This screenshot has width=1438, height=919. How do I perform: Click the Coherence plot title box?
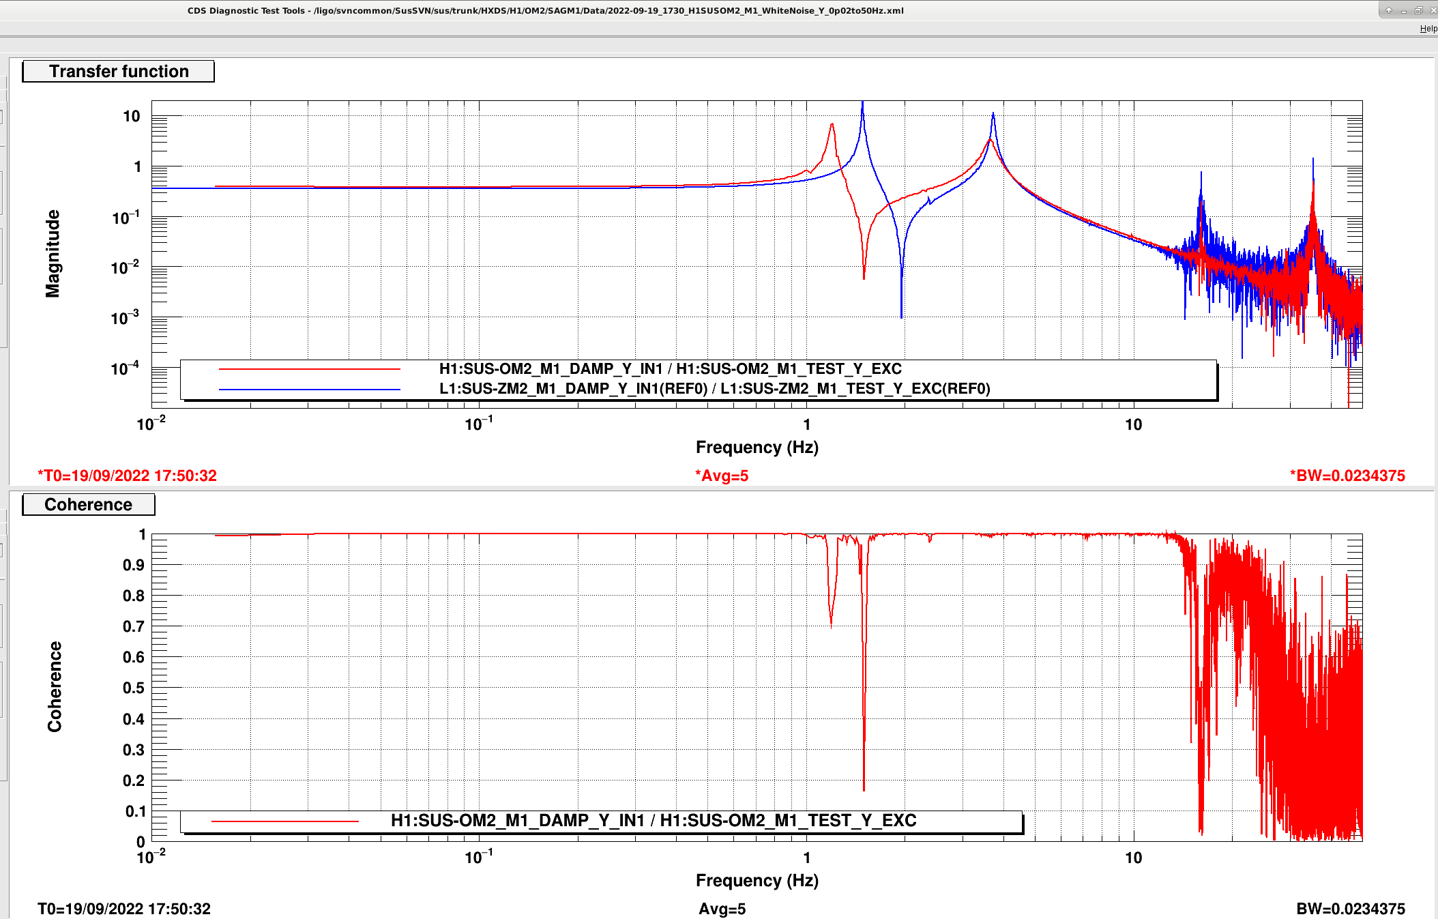[x=89, y=504]
